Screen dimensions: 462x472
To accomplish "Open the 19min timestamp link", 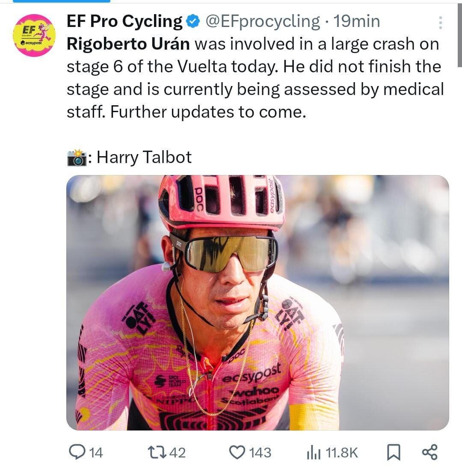I will tap(356, 21).
